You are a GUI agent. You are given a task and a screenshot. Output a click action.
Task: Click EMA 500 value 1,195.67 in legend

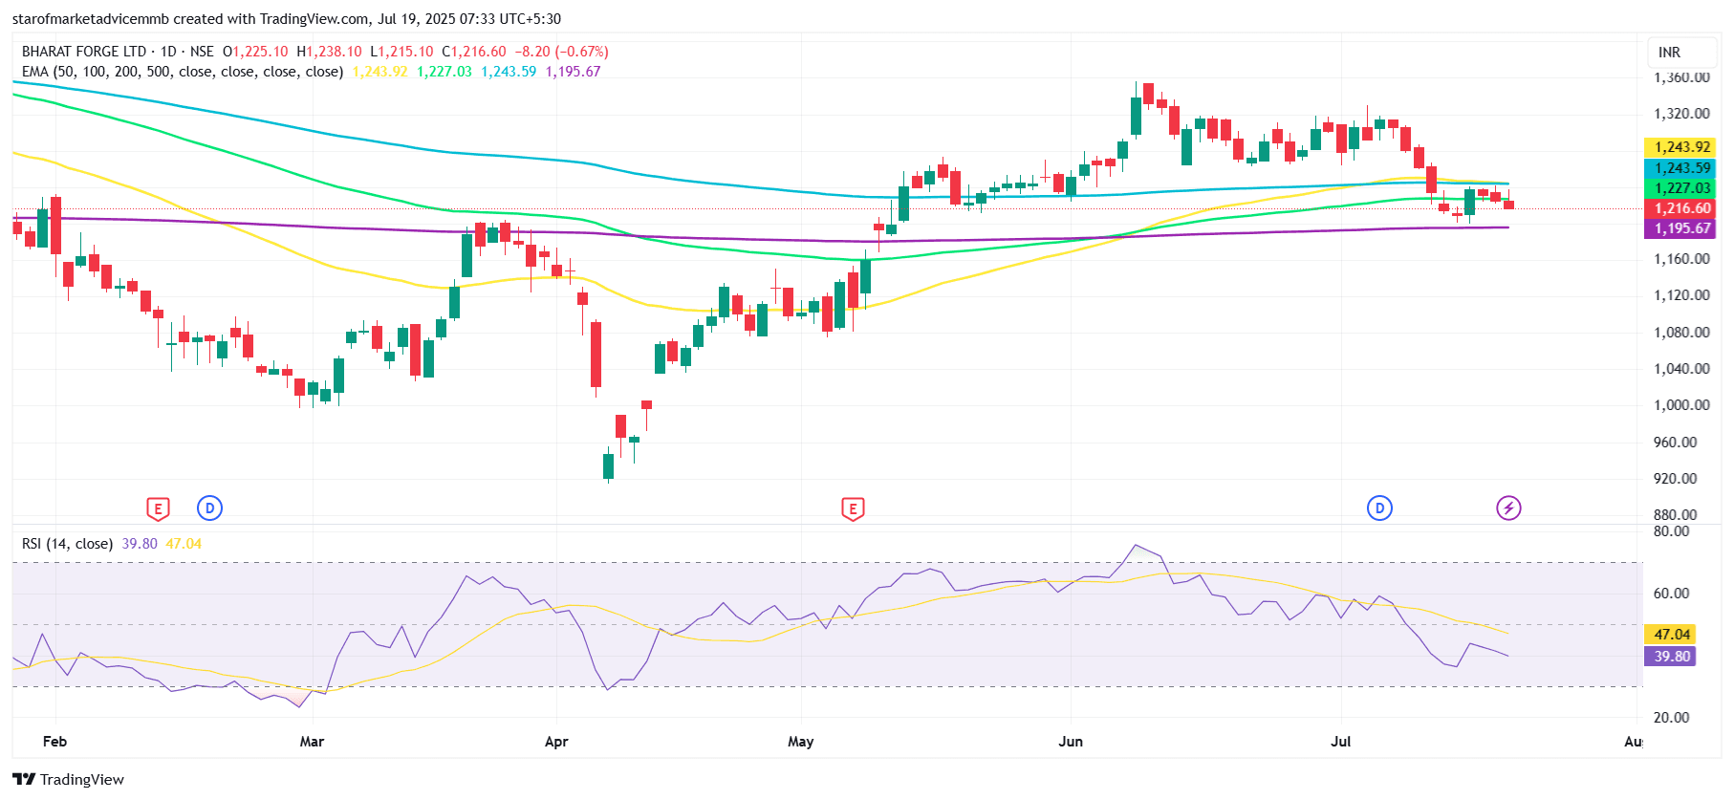[573, 72]
